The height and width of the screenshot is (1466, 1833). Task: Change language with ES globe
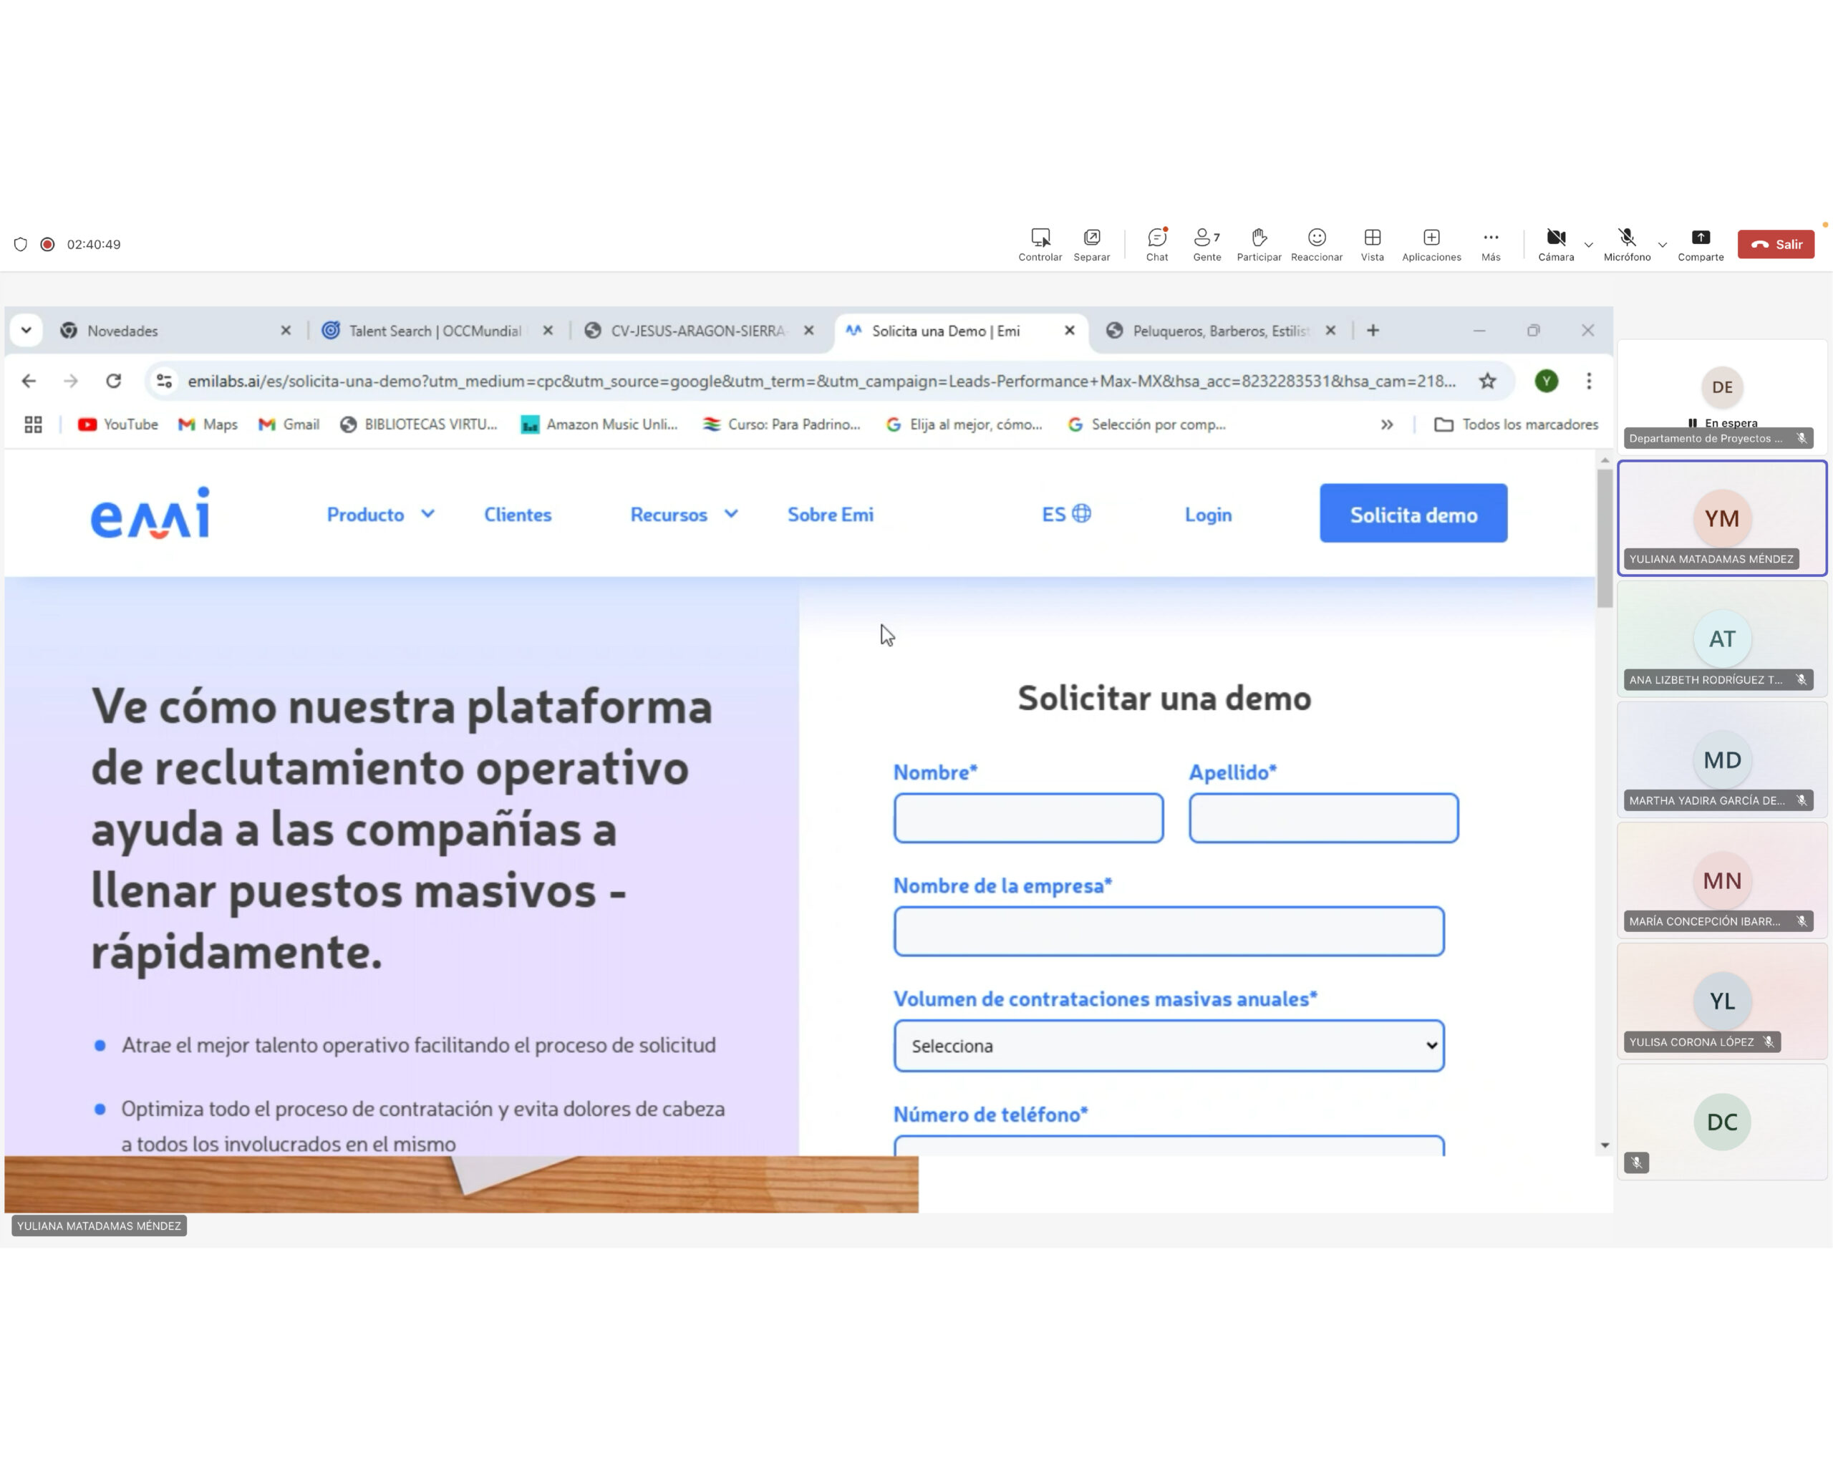(1066, 514)
